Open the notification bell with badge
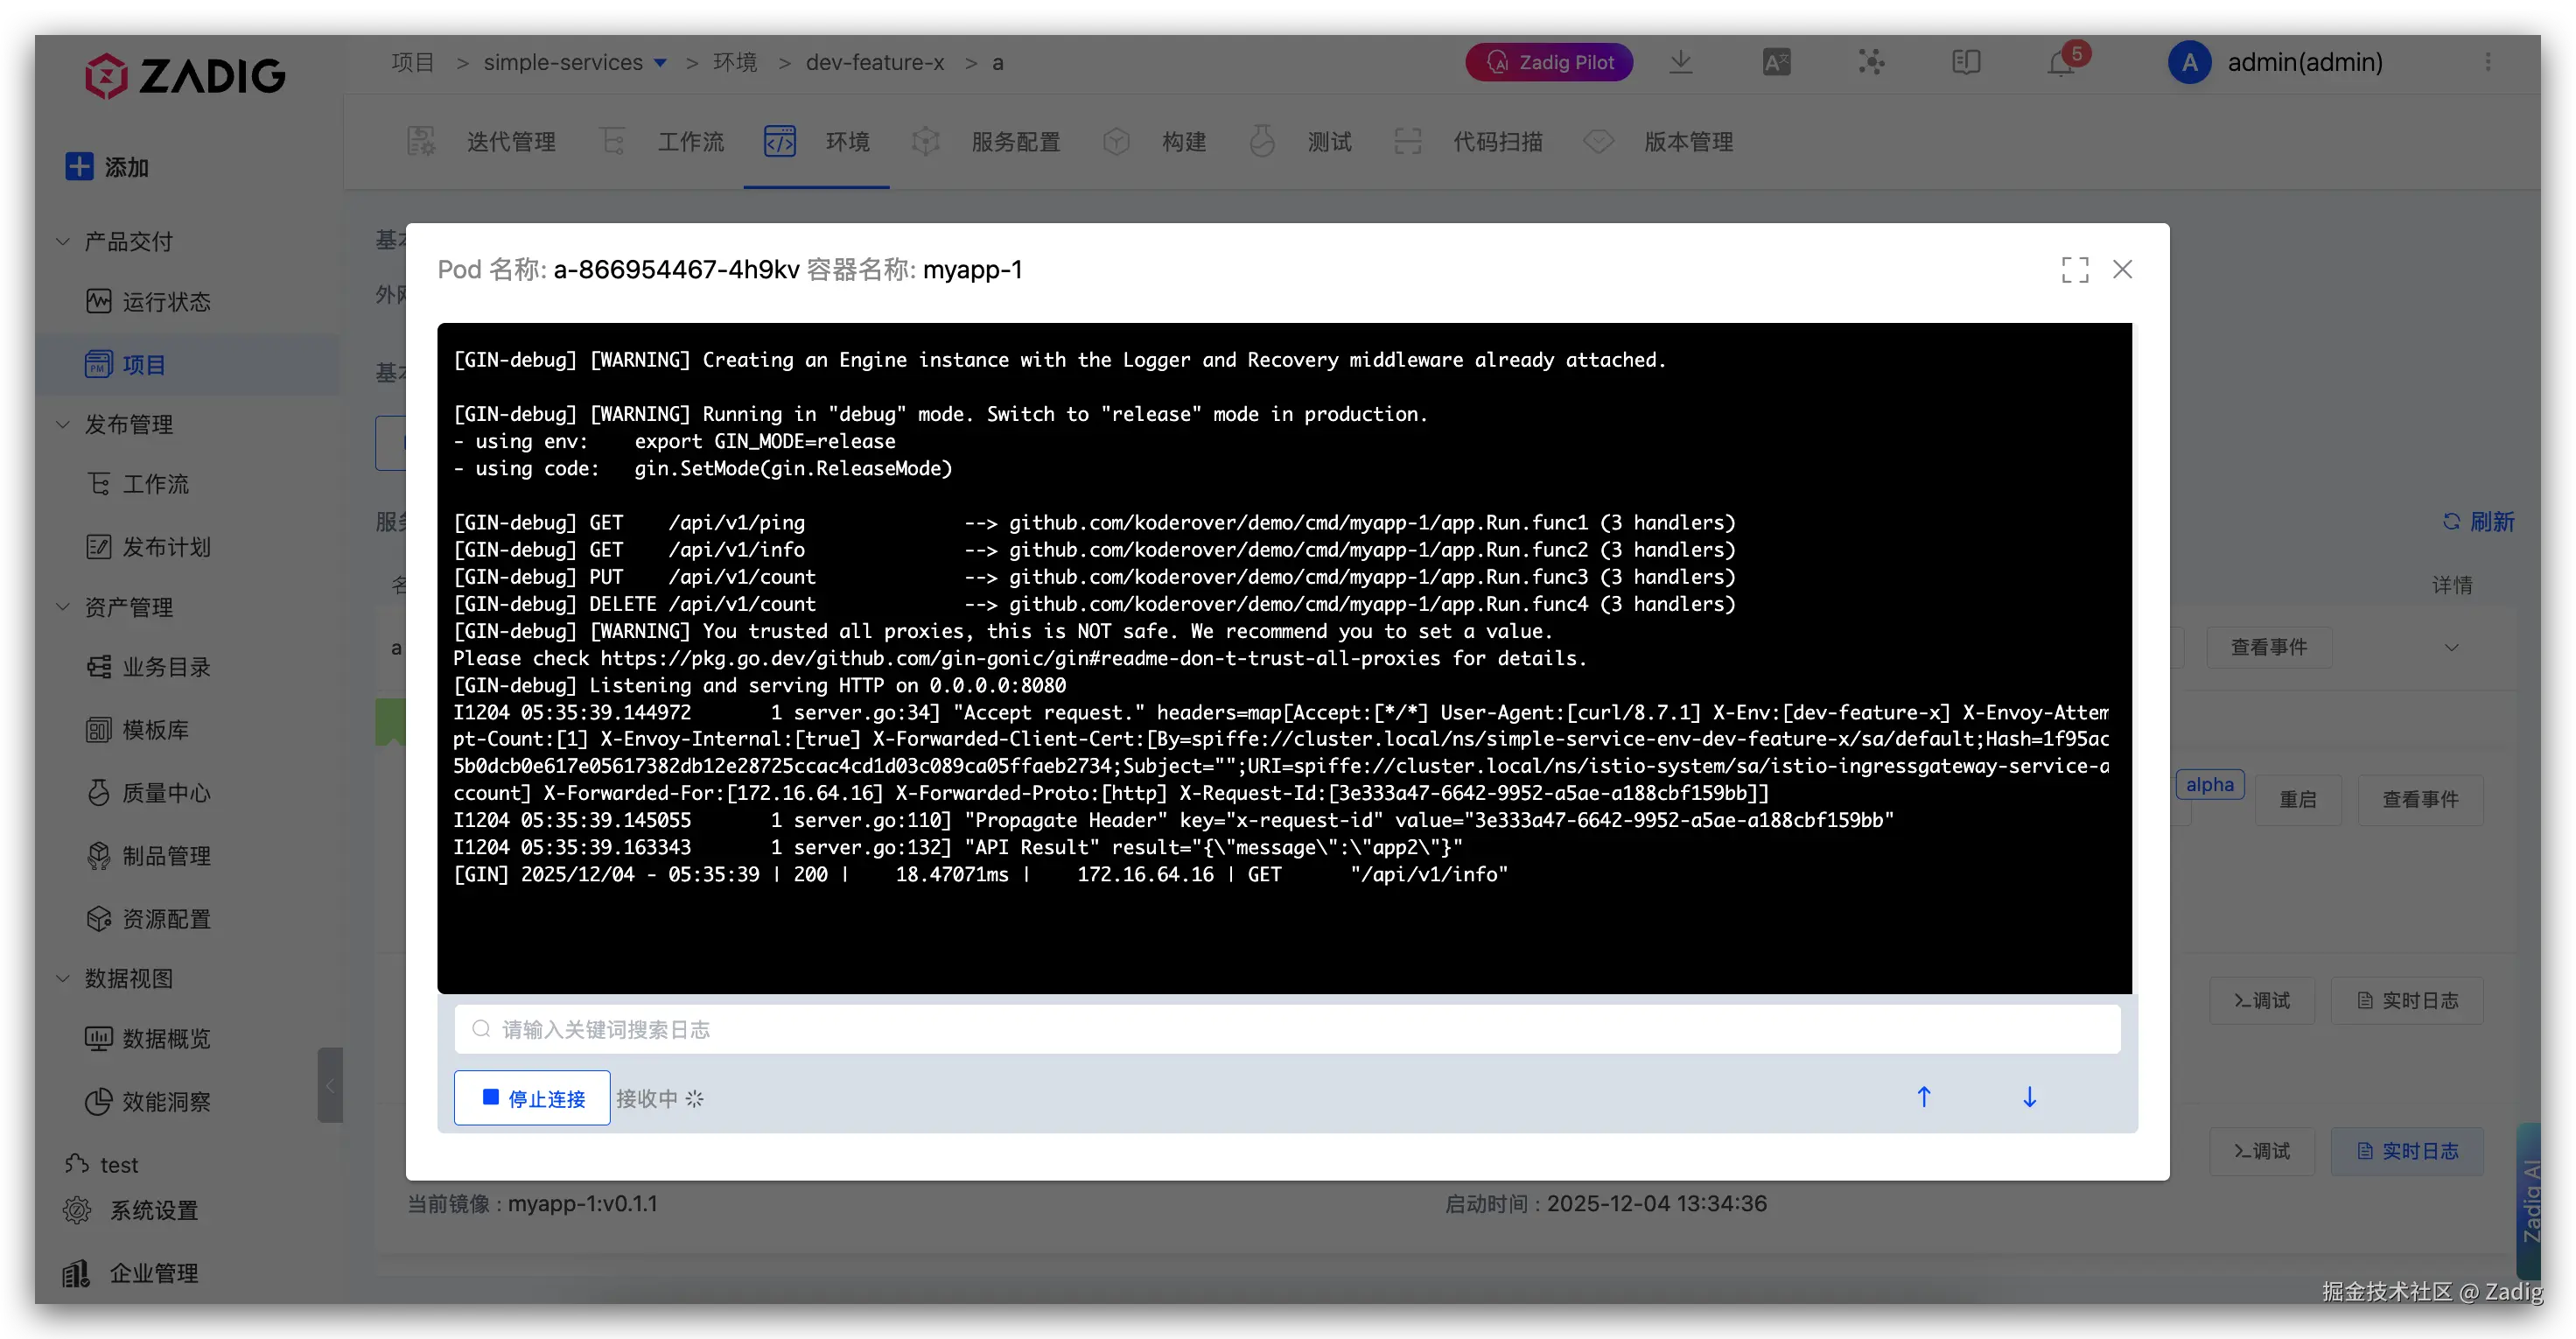 click(2061, 63)
